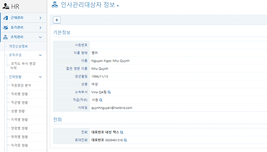Click the mobile number 0836461316
Screen dimensions: 267x152
(114, 140)
